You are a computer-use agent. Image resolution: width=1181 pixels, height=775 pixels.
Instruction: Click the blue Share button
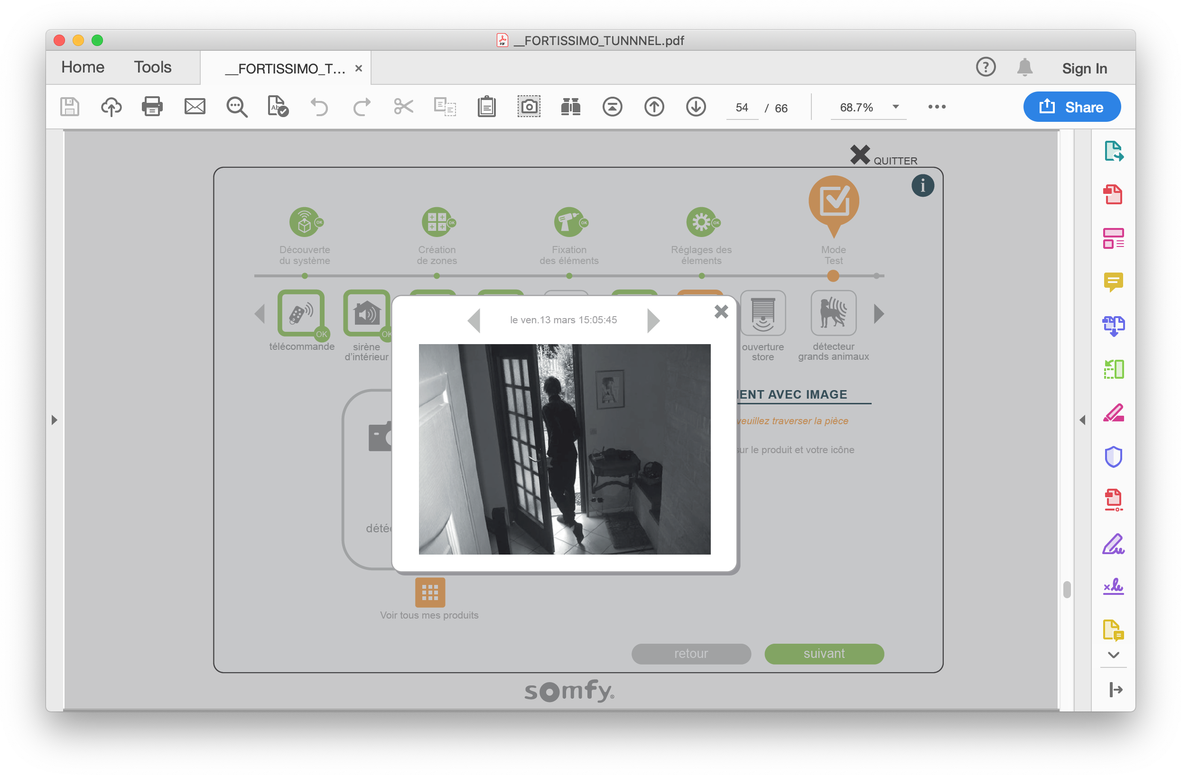1071,107
